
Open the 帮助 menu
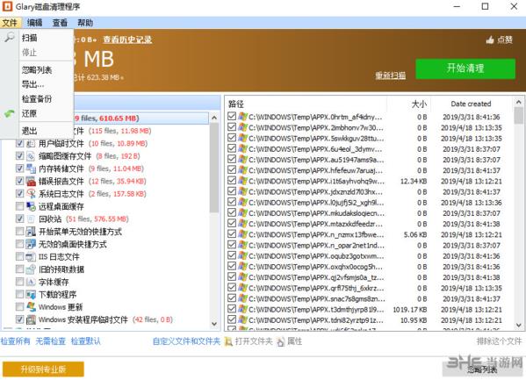click(x=85, y=23)
